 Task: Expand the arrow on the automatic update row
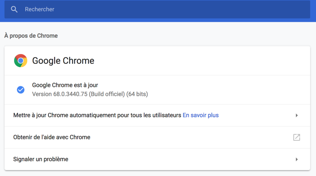(x=297, y=115)
